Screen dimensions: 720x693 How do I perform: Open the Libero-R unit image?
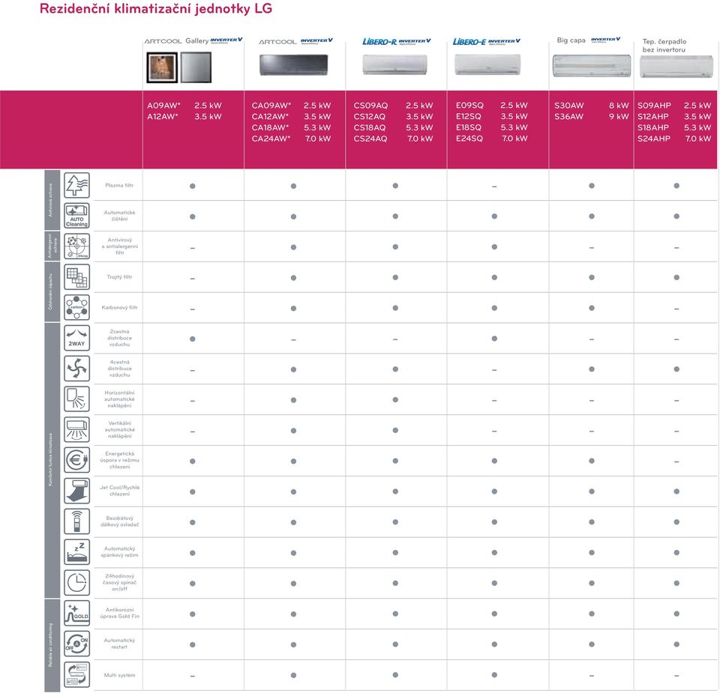(x=395, y=64)
